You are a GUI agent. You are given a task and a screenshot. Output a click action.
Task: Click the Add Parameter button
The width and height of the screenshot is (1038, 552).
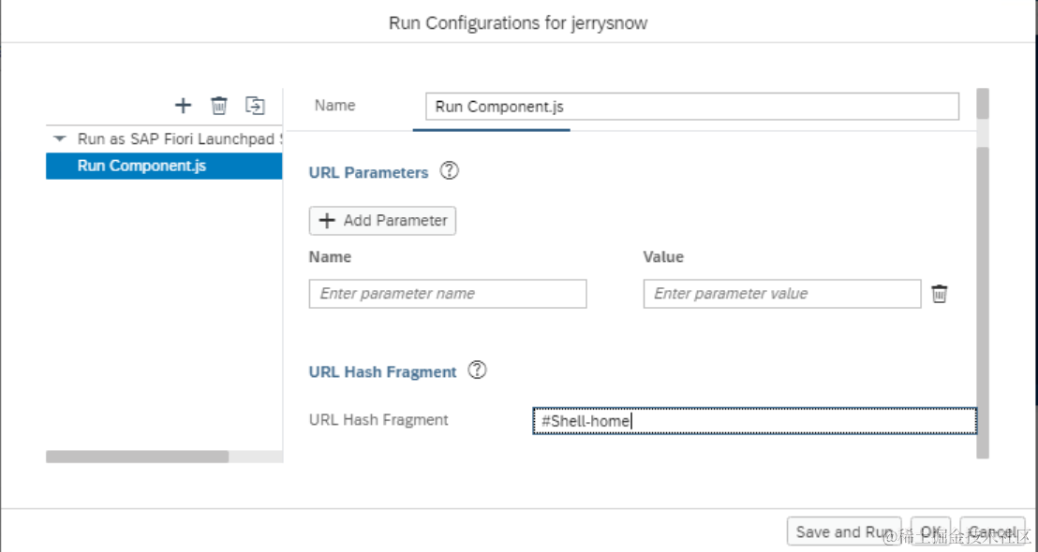click(382, 221)
